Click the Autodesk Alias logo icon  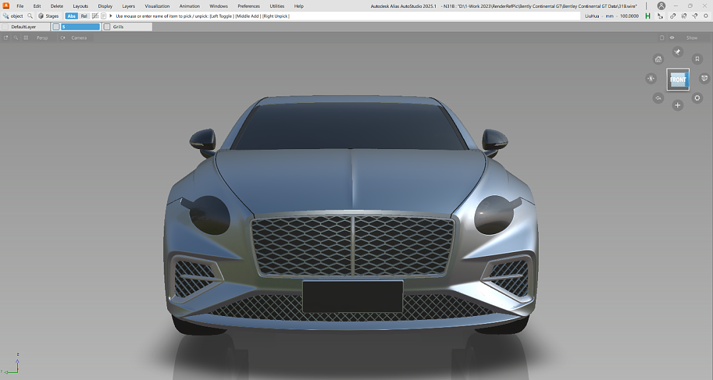(6, 6)
